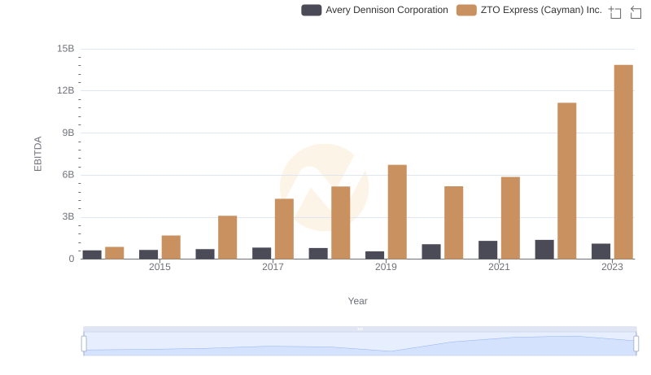Click the y-axis label 9B
This screenshot has width=651, height=375.
tap(68, 133)
